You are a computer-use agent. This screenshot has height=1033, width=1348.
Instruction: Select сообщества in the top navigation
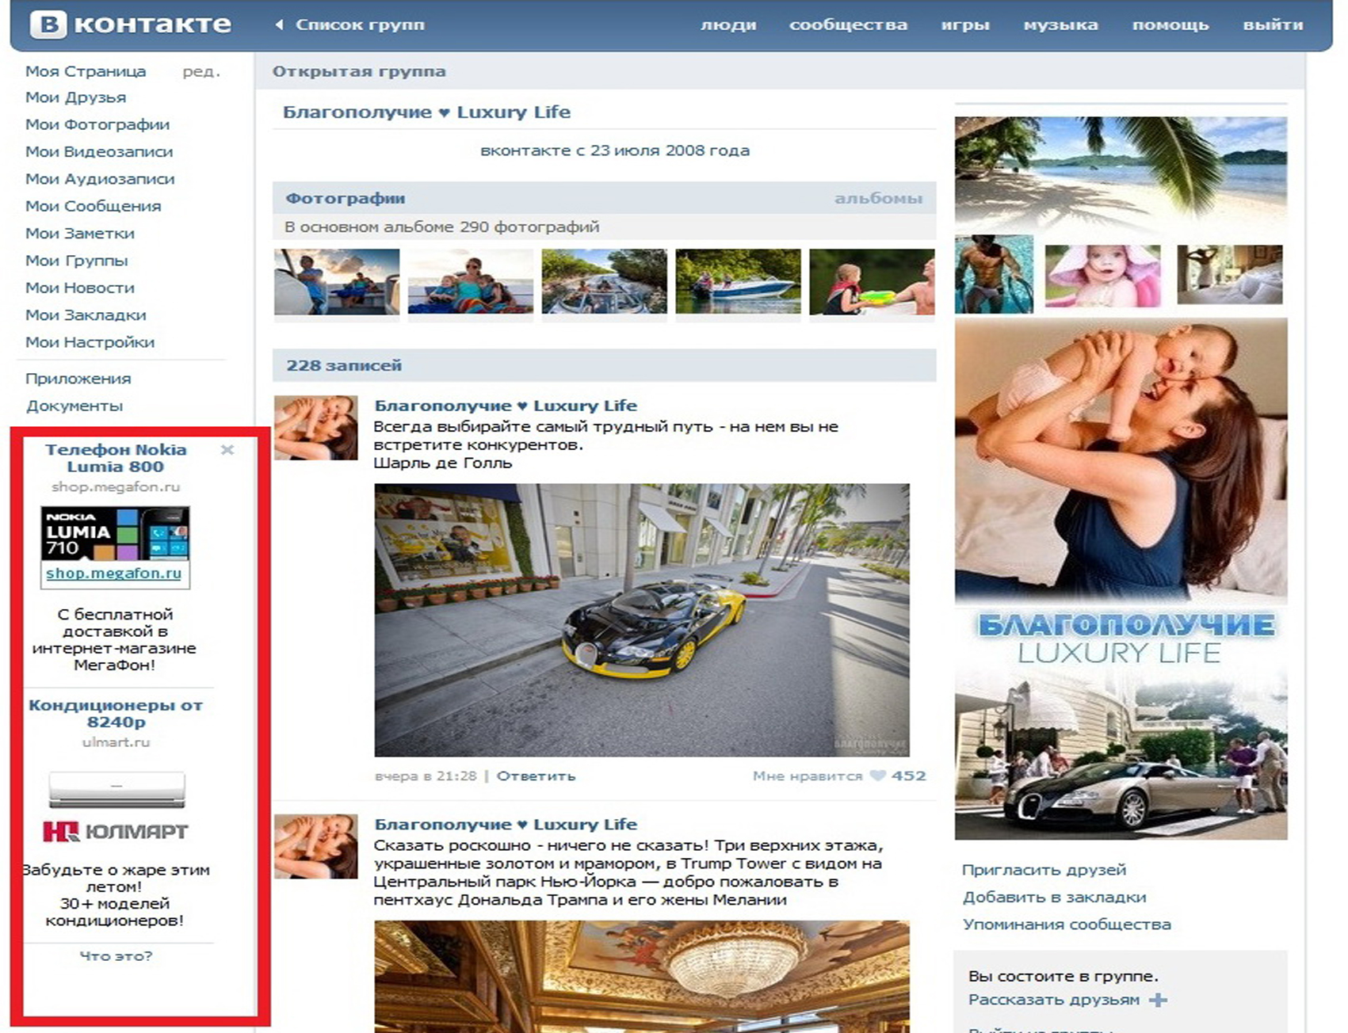[x=847, y=25]
